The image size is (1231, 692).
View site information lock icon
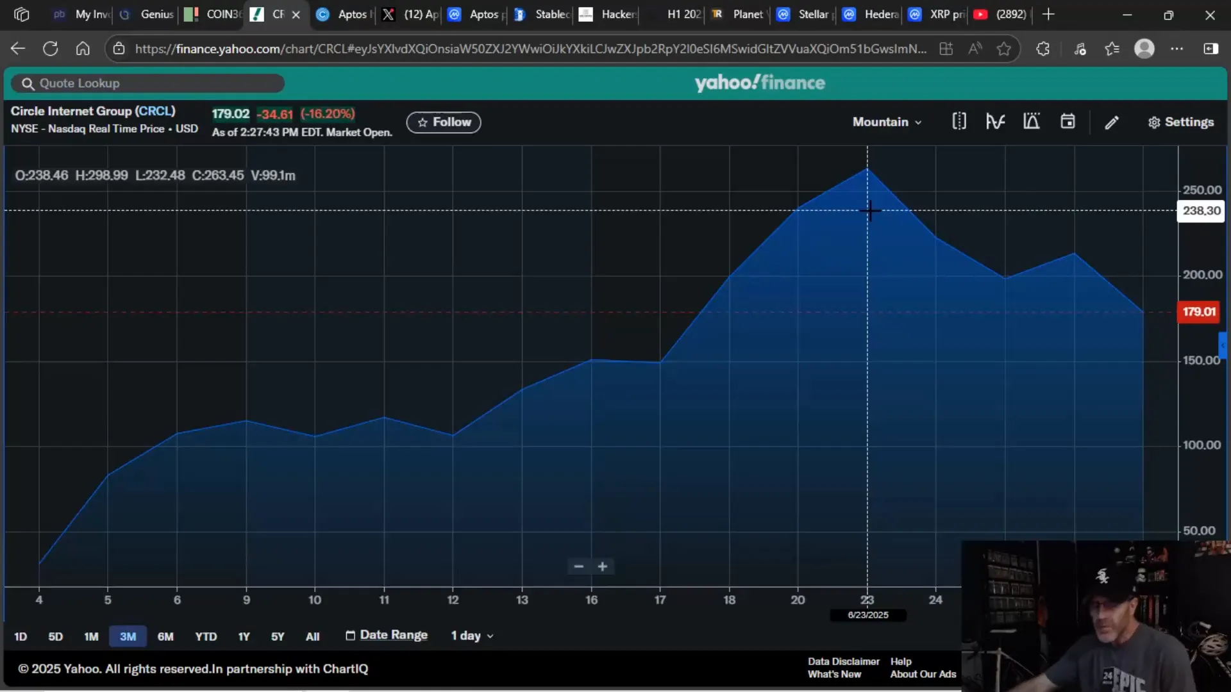click(x=119, y=49)
